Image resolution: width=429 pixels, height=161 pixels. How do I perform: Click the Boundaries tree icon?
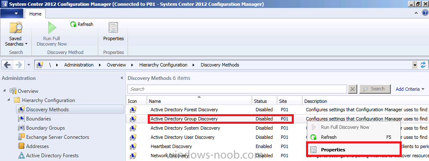(x=21, y=118)
